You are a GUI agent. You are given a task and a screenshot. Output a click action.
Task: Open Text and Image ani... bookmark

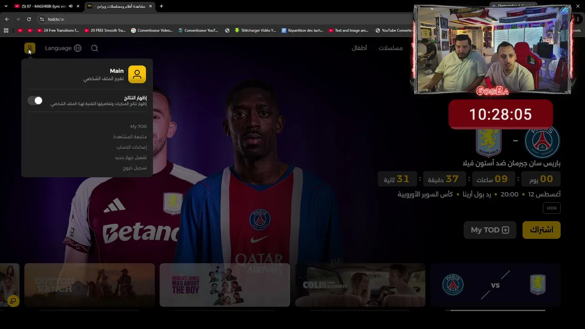[x=348, y=31]
